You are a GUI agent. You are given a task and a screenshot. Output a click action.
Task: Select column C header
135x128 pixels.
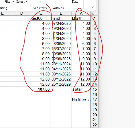coord(41,13)
